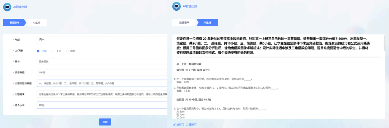389x128 pixels.
Task: Select the 上册 radio button
Action: click(38, 51)
